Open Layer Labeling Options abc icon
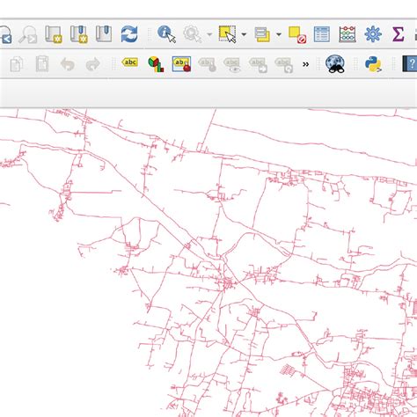Viewport: 417px width, 417px height. click(x=130, y=62)
